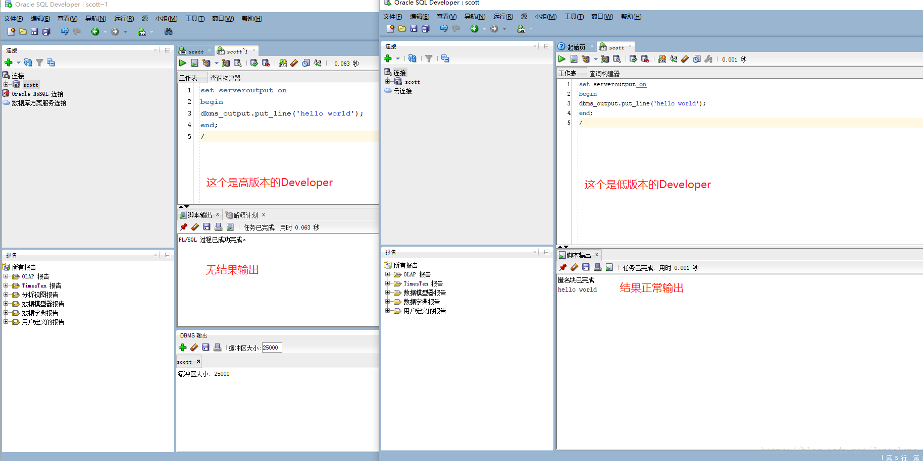
Task: Pin the script output in right window
Action: point(563,267)
